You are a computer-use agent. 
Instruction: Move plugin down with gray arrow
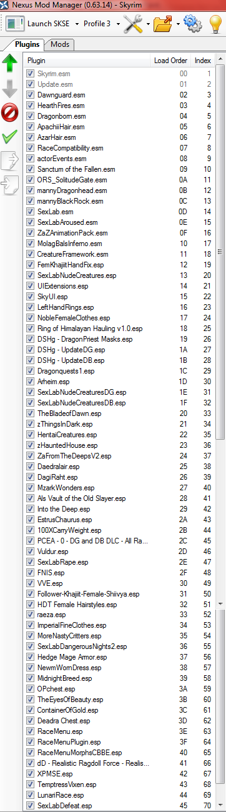(x=10, y=88)
